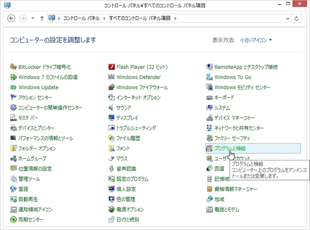Open the 小さいアイコン view dropdown
The height and width of the screenshot is (230, 310).
coord(256,40)
